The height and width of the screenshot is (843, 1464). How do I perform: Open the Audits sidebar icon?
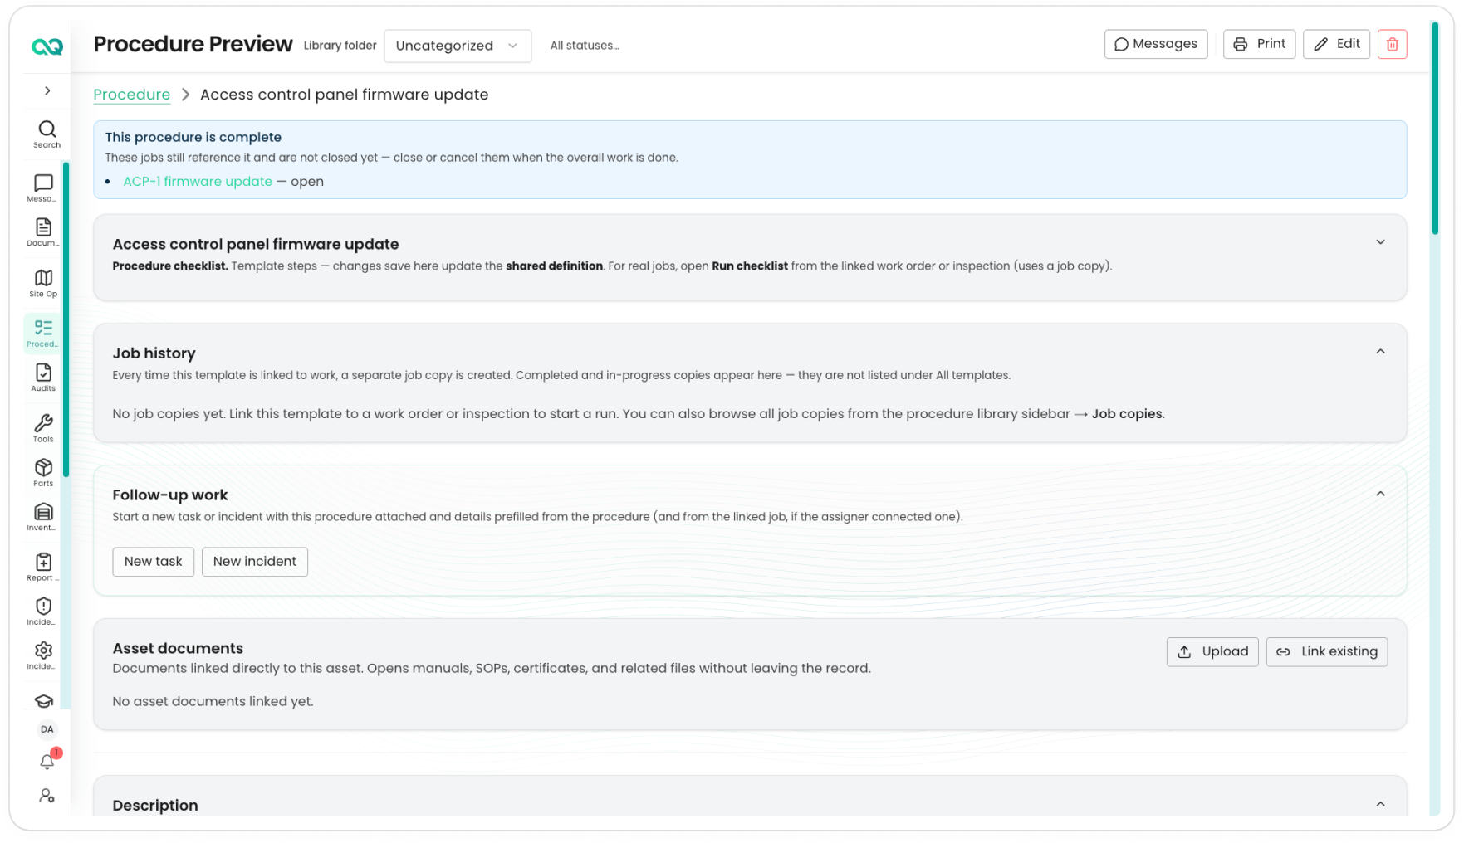click(43, 378)
